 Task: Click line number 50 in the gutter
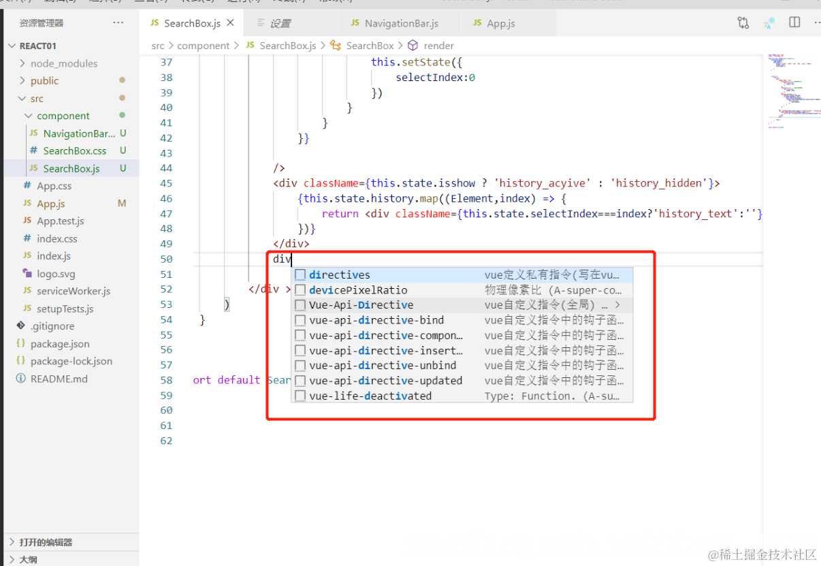click(x=166, y=259)
